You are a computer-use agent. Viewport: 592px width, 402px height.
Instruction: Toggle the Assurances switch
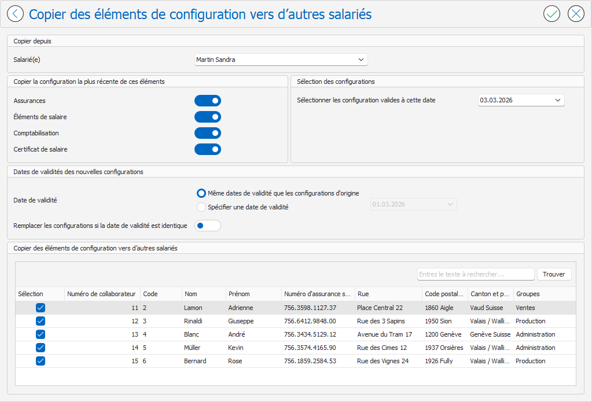(208, 101)
